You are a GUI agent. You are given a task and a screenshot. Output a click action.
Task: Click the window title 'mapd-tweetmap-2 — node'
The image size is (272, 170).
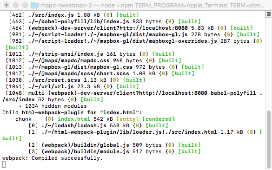[x=77, y=6]
